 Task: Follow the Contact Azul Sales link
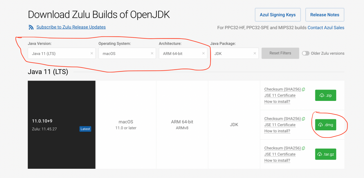(326, 28)
